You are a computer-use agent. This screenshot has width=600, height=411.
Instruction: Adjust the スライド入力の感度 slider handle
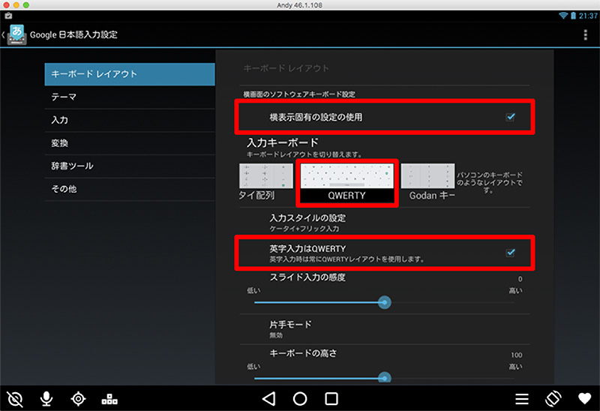tap(384, 303)
